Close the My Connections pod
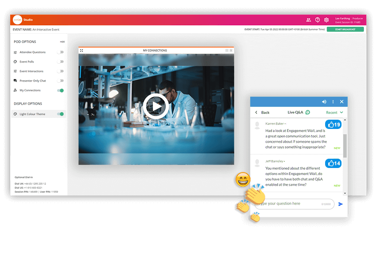This screenshot has height=254, width=377. (231, 51)
